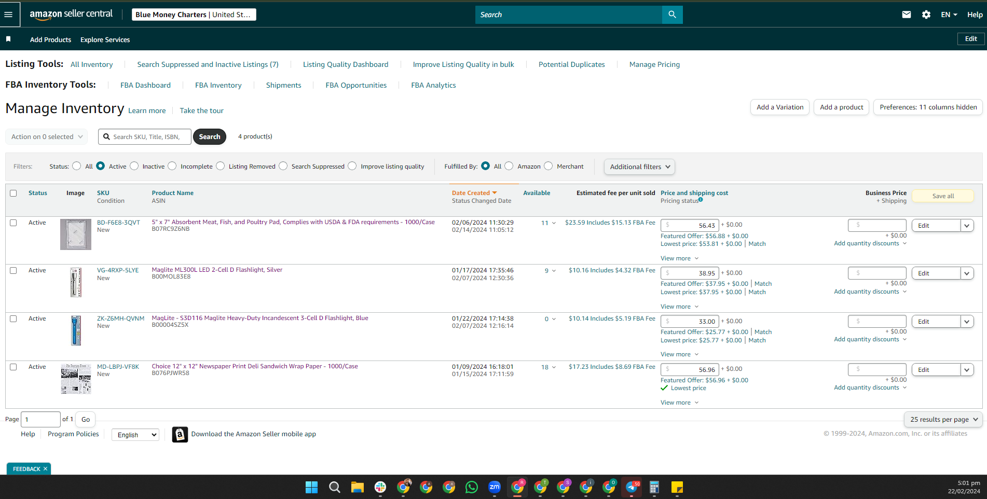Click the Amazon Seller mobile app icon
987x499 pixels.
(x=180, y=434)
